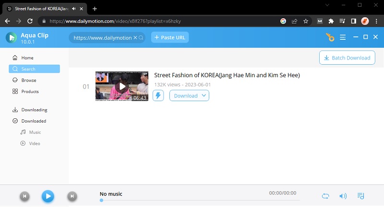Open the Aqua Clip hamburger menu
This screenshot has height=207, width=384.
coord(343,37)
